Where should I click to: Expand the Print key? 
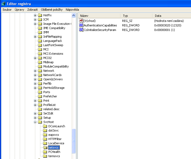[x=35, y=101]
